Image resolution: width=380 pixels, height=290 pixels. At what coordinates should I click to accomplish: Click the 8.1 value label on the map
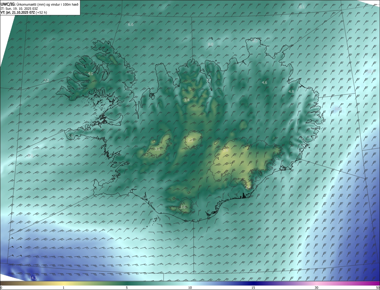[x=302, y=7]
